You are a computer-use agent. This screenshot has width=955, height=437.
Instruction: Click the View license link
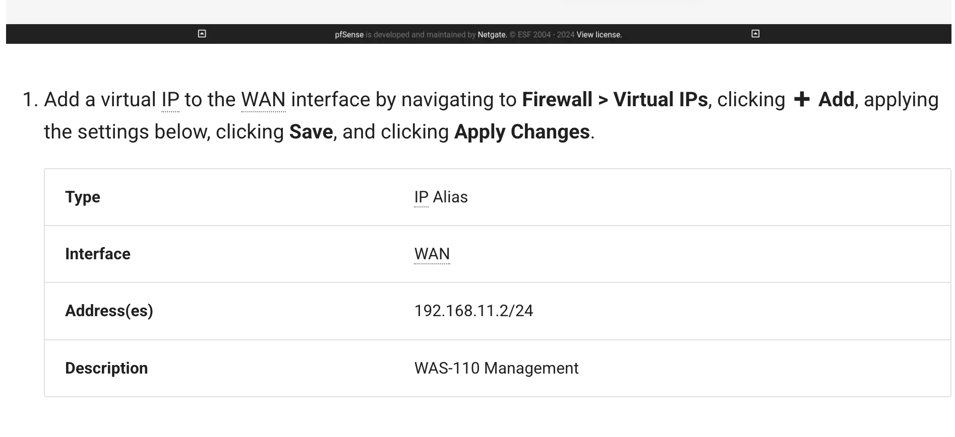(599, 35)
